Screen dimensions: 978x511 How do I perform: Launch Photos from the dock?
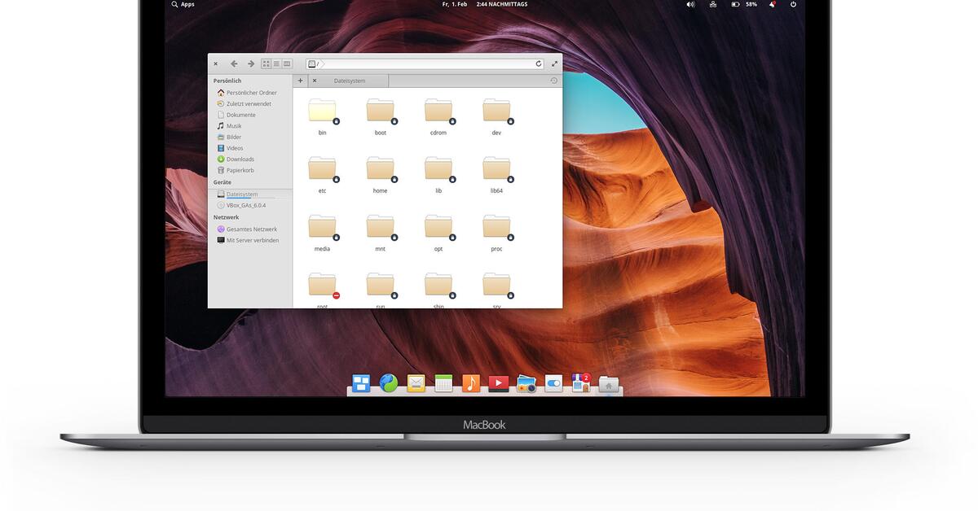coord(526,383)
